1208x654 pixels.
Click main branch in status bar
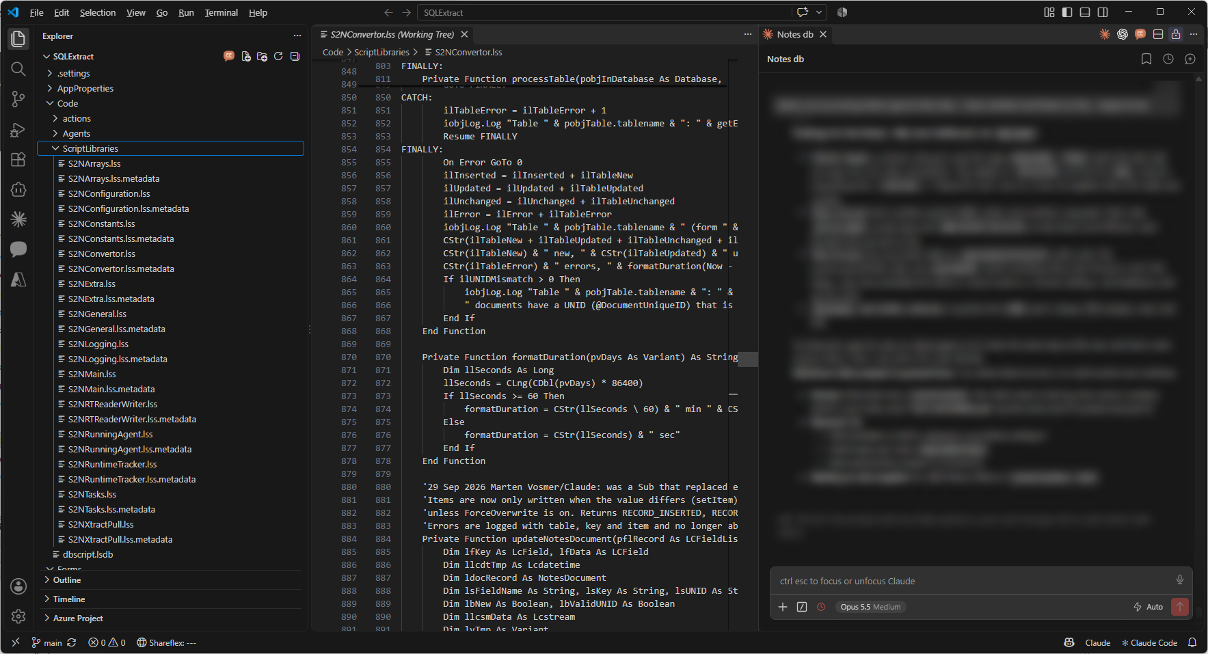[x=46, y=642]
